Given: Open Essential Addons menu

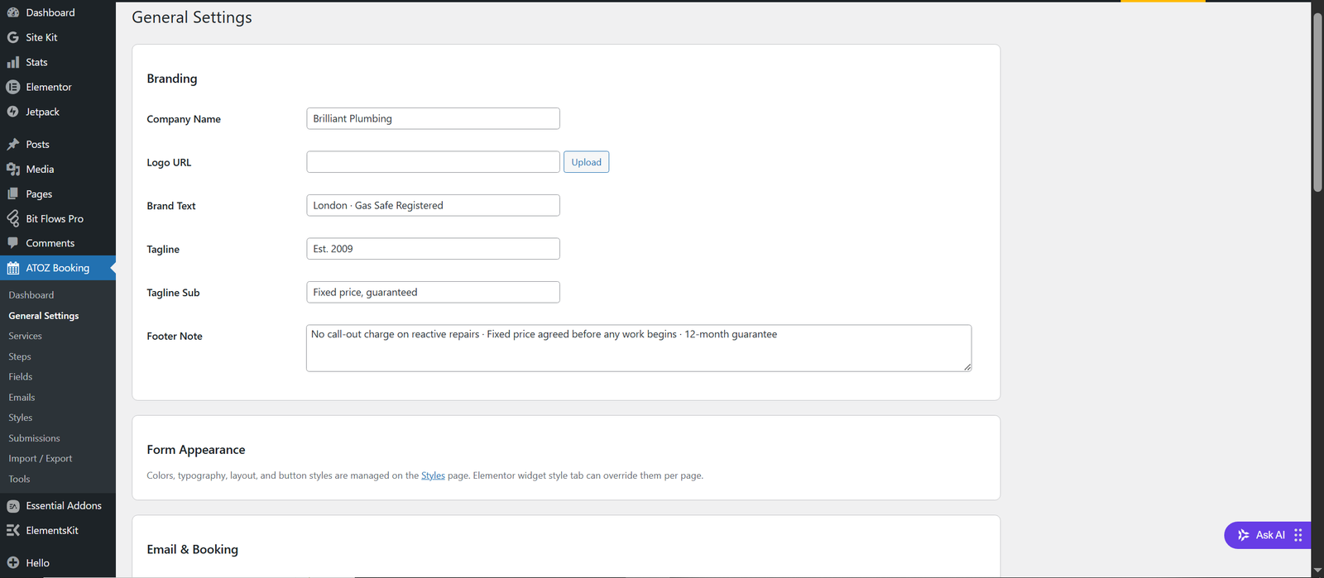Looking at the screenshot, I should pos(58,506).
